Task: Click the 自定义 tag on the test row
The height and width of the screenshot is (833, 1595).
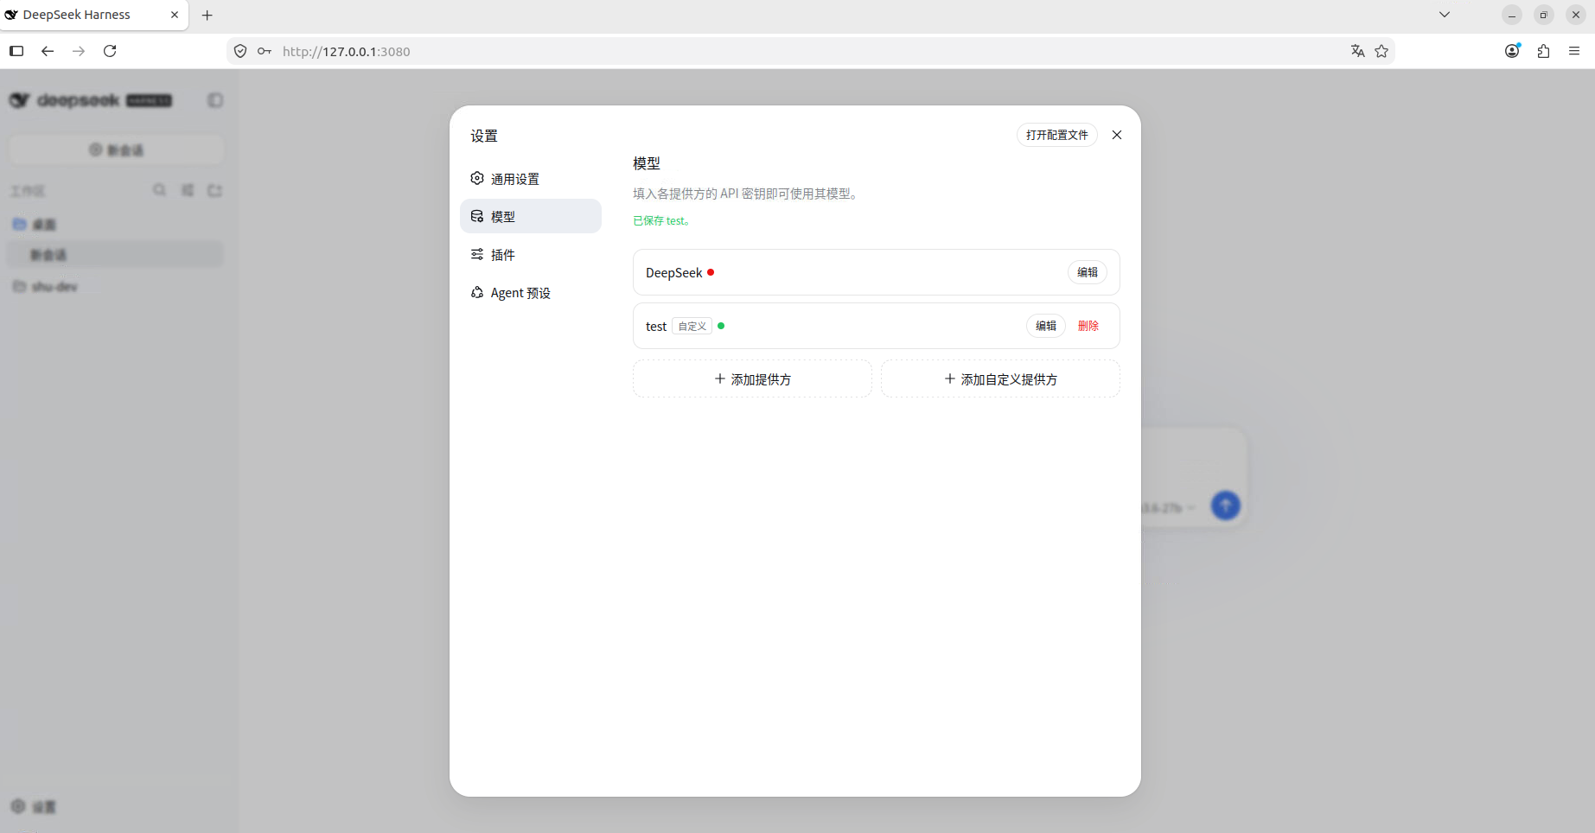Action: [x=692, y=326]
